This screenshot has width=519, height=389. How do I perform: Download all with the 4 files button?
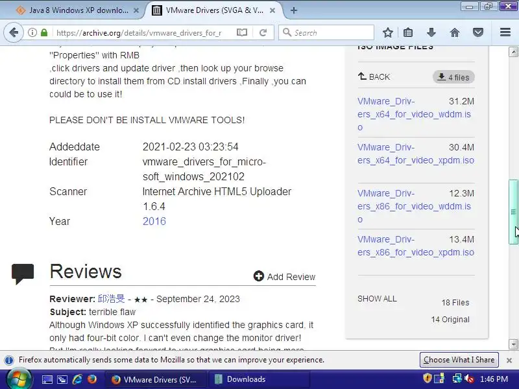click(x=453, y=77)
